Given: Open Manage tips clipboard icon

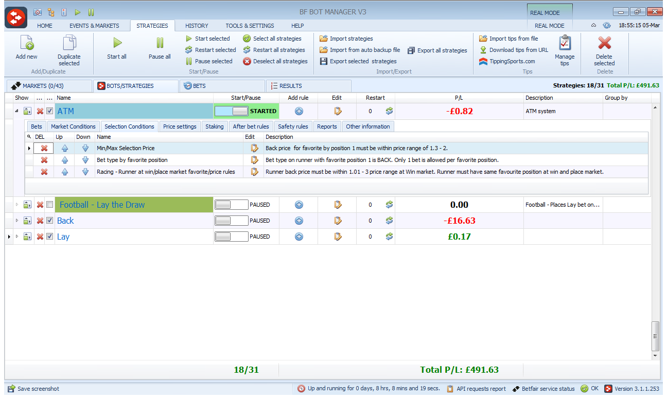Looking at the screenshot, I should [565, 43].
